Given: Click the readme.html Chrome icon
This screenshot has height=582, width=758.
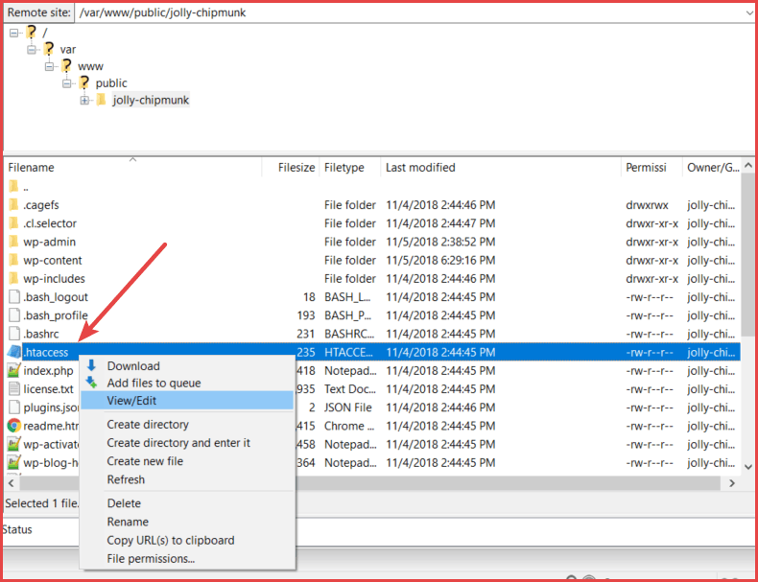Looking at the screenshot, I should tap(14, 426).
